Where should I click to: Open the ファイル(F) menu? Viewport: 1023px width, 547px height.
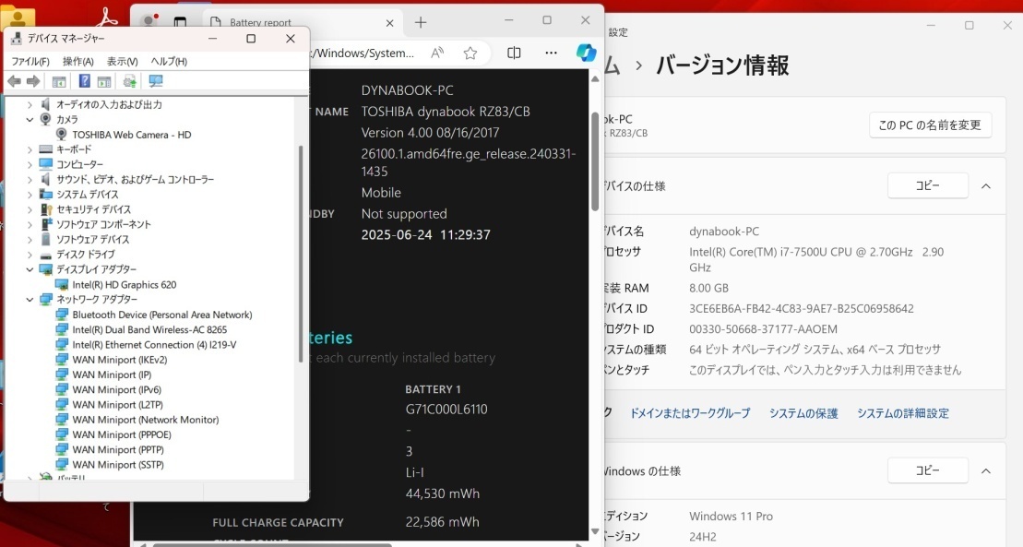30,62
